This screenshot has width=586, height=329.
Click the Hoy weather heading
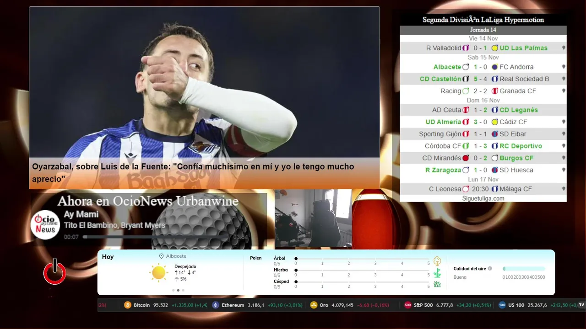point(108,257)
